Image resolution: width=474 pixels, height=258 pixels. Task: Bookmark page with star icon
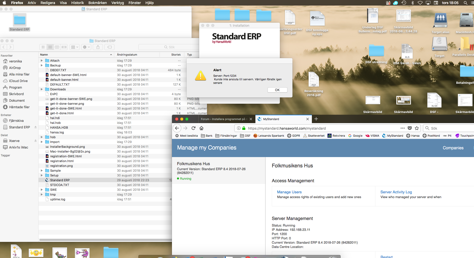click(x=417, y=128)
